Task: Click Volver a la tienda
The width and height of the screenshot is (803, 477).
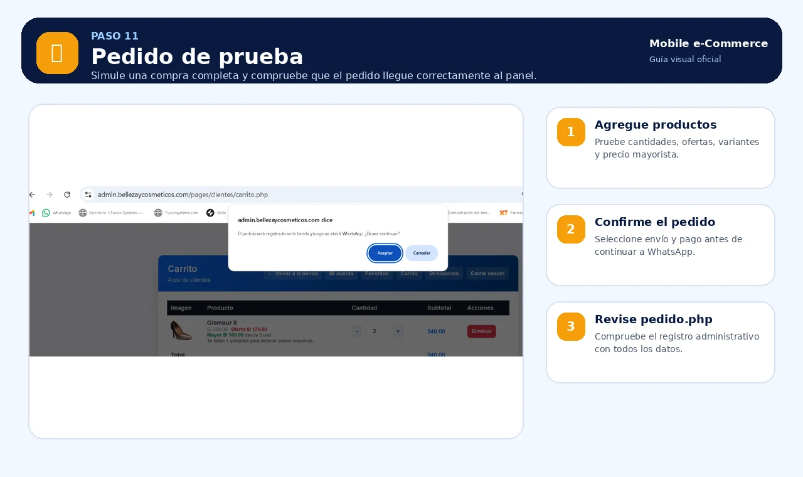Action: click(293, 274)
